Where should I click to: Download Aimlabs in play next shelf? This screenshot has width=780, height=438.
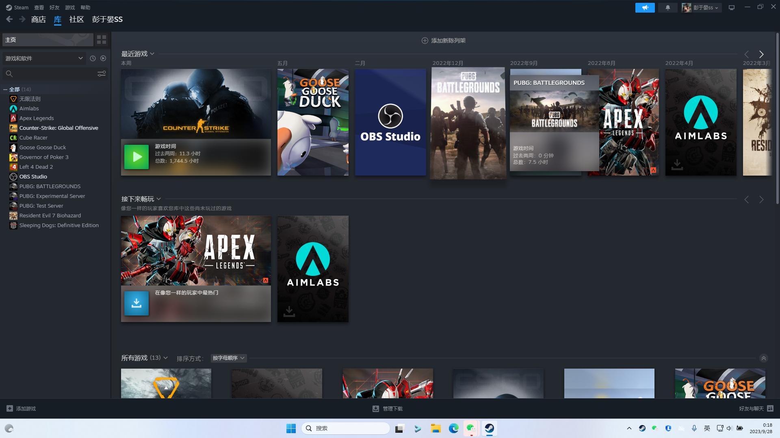(289, 311)
